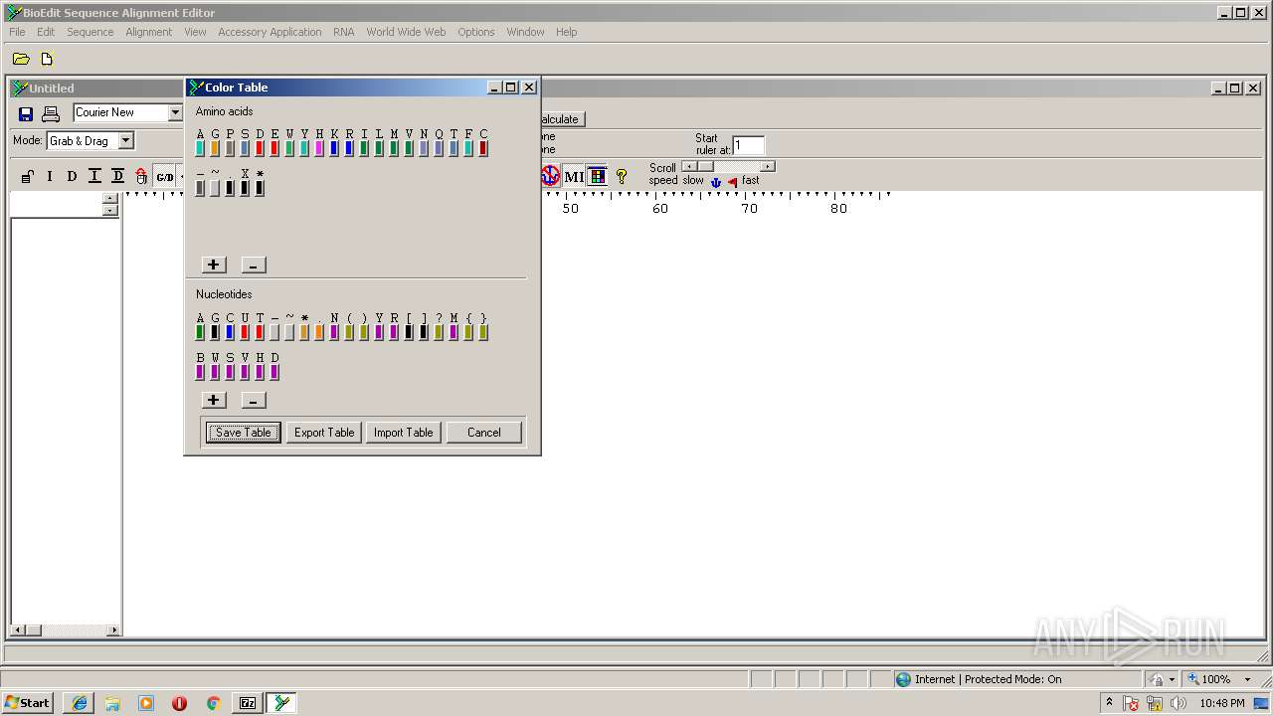Click the red mouse pointer icon
Viewport: 1273px width, 716px height.
[141, 177]
